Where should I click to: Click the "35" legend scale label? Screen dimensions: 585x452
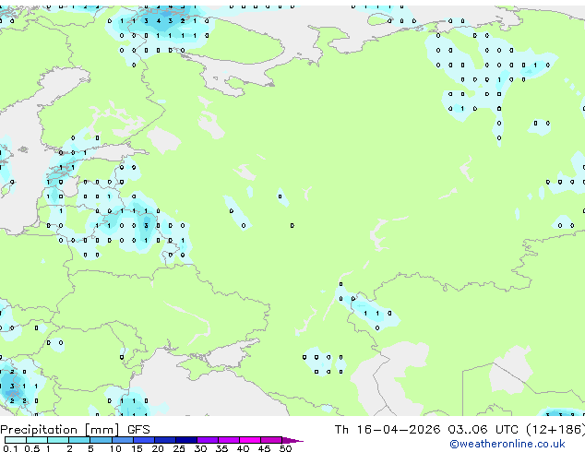coord(221,448)
